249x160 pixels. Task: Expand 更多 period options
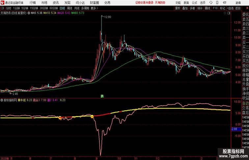coord(94,8)
